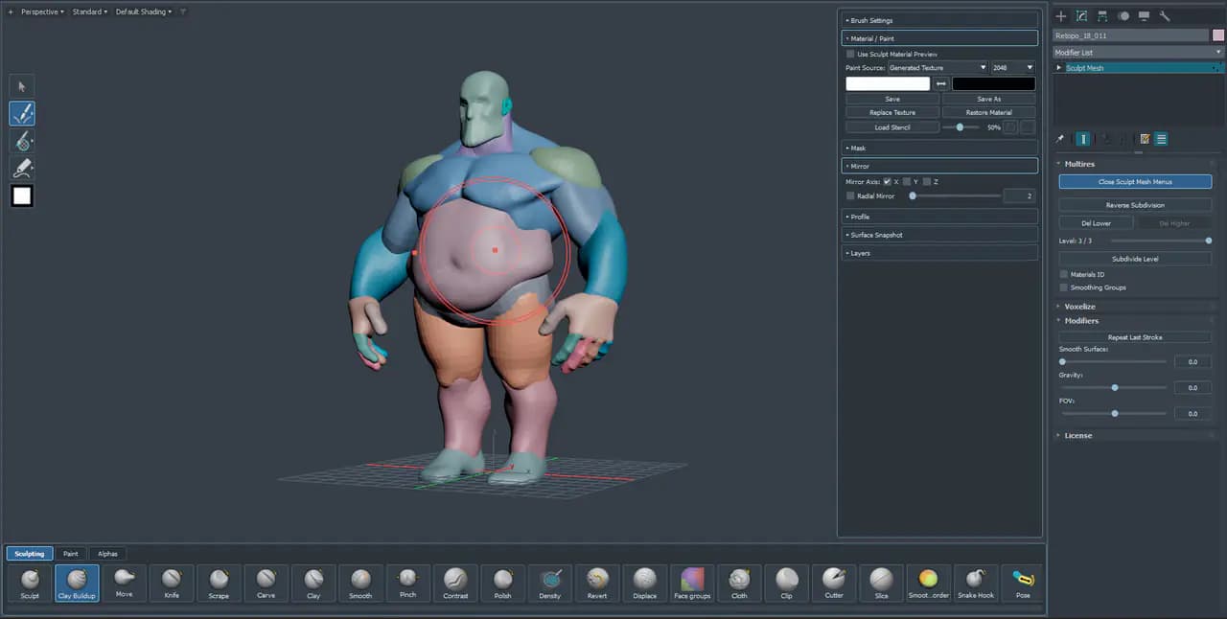
Task: Expand the Surface Snapshot rollout
Action: pos(939,235)
